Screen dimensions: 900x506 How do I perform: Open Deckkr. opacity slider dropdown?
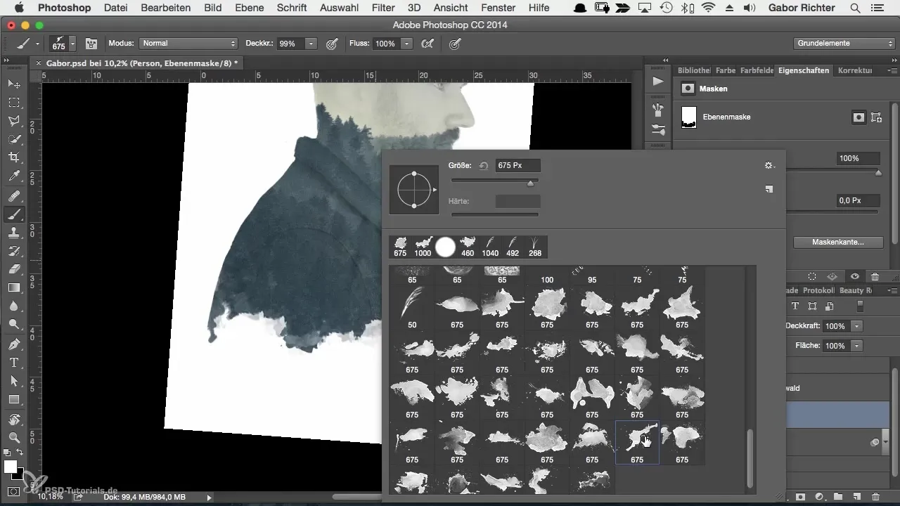point(311,44)
